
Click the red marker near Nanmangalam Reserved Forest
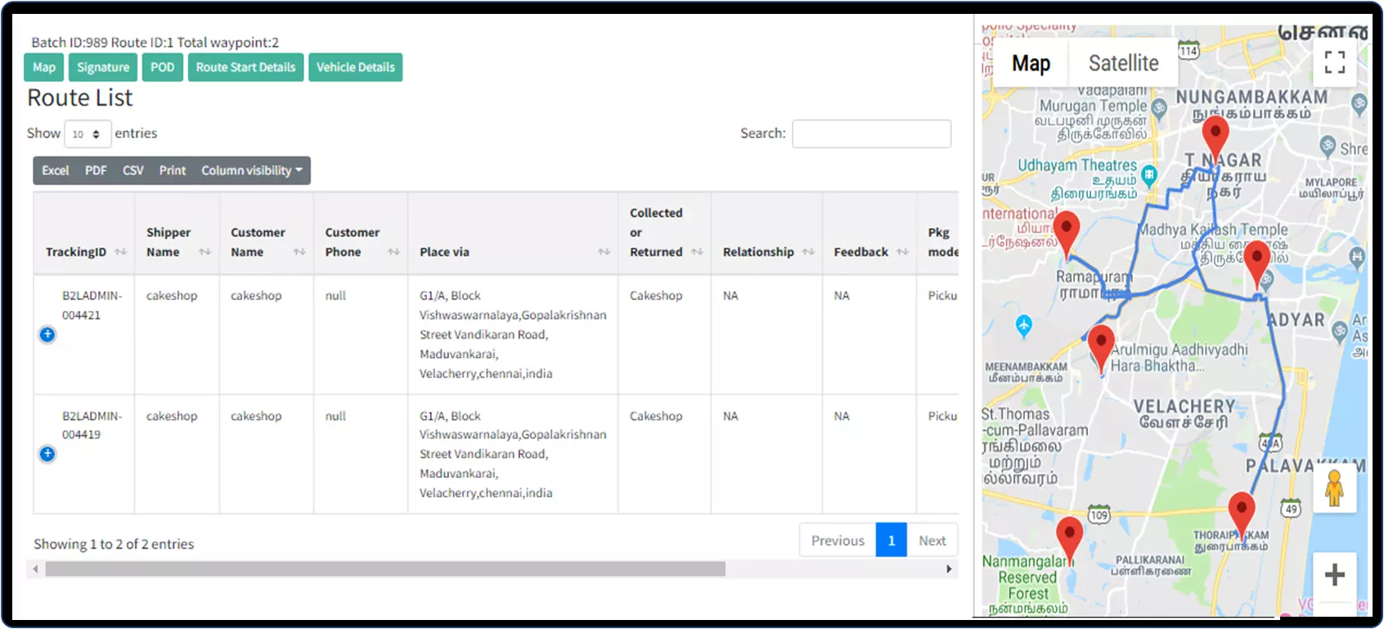pos(1069,537)
